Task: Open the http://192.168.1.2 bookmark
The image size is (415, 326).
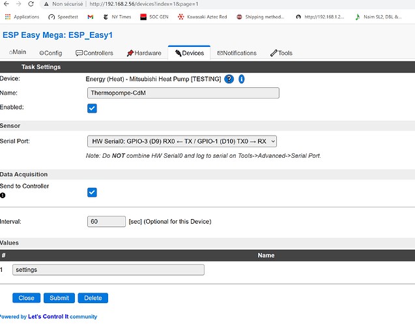Action: [320, 17]
